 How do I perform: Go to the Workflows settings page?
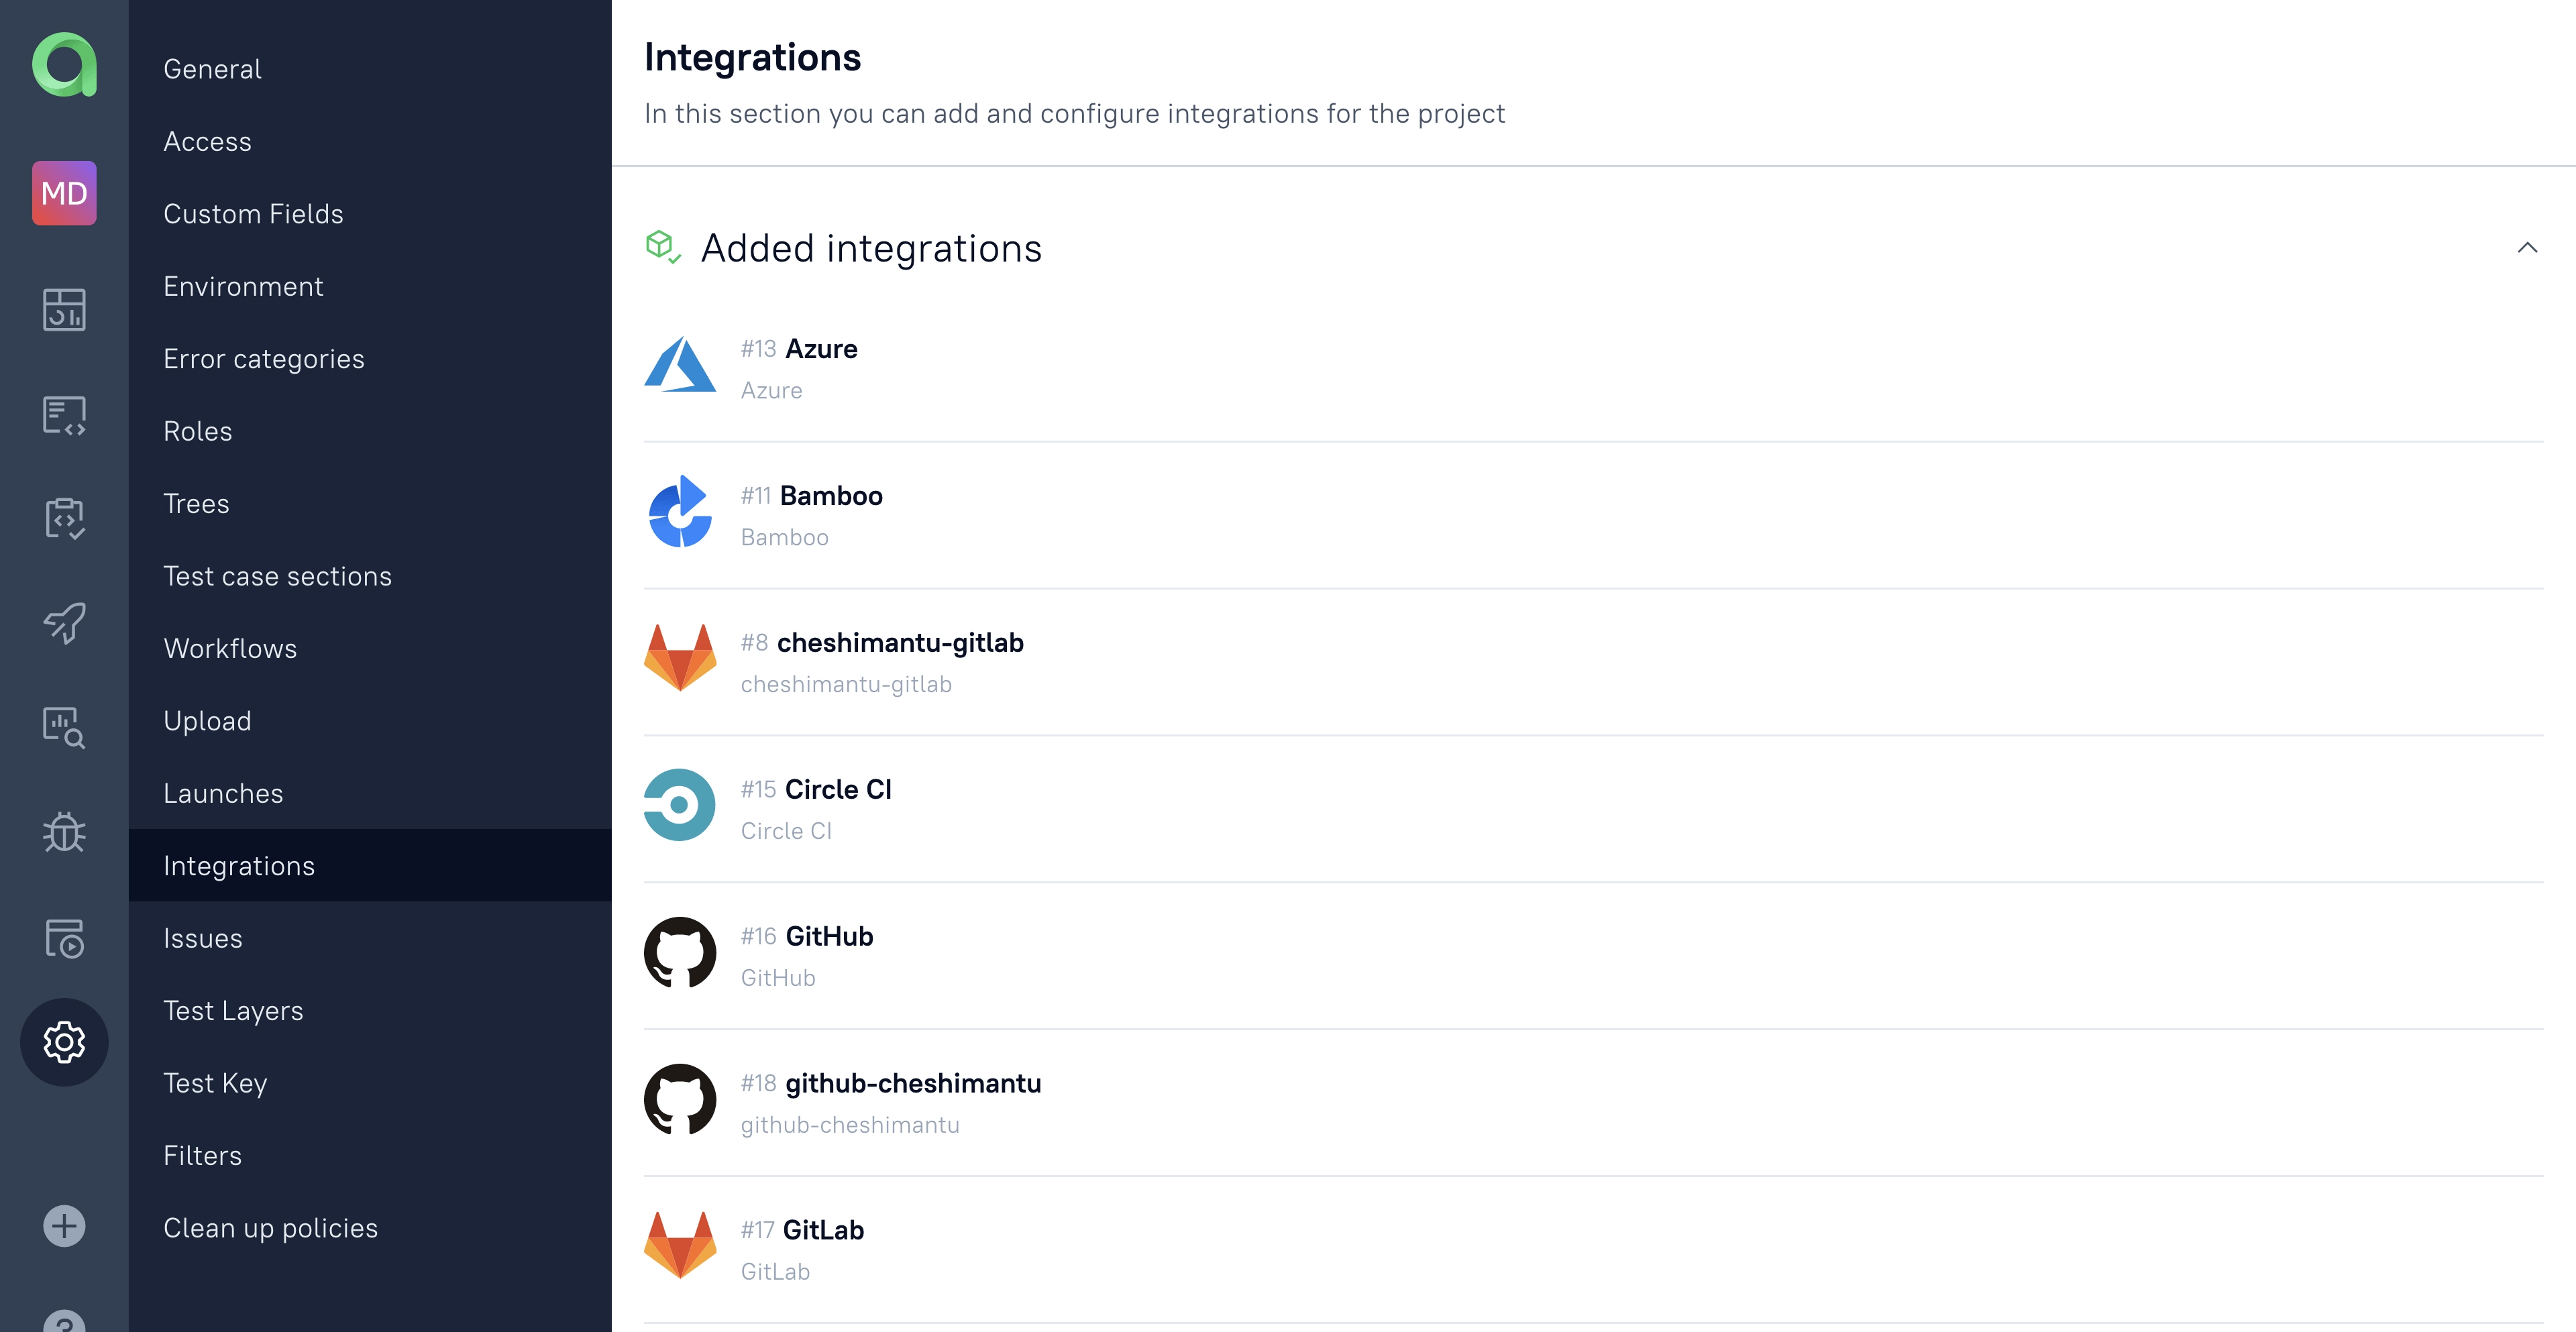pyautogui.click(x=230, y=649)
